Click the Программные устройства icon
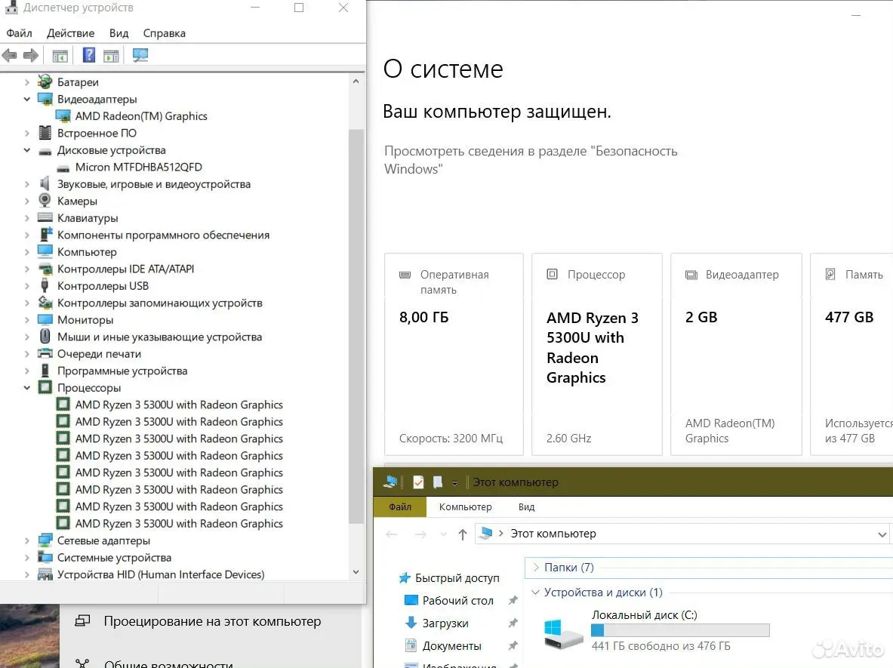 45,371
